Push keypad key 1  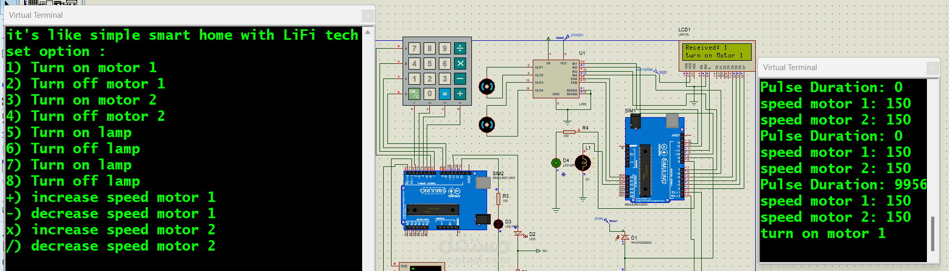[414, 79]
